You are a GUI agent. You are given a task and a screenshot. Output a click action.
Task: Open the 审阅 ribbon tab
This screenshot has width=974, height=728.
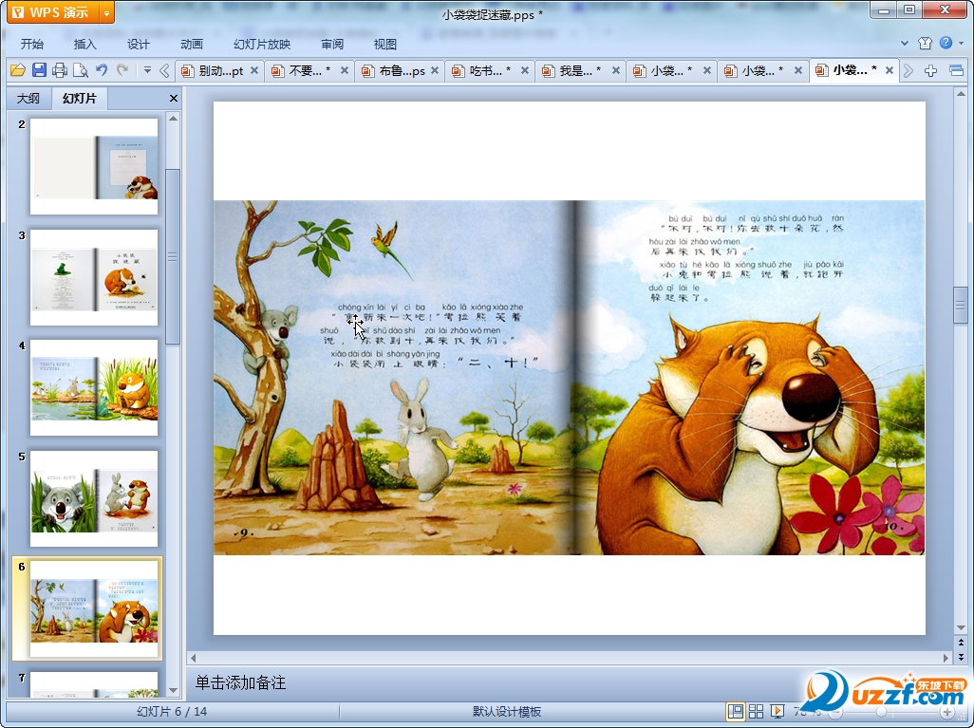pos(332,44)
